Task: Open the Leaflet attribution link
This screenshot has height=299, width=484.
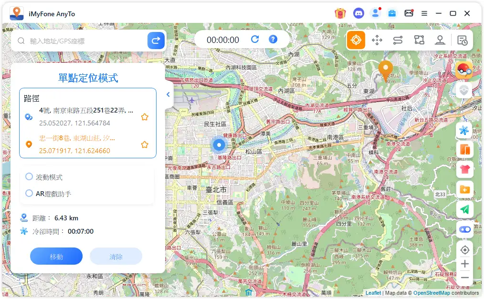Action: tap(373, 293)
